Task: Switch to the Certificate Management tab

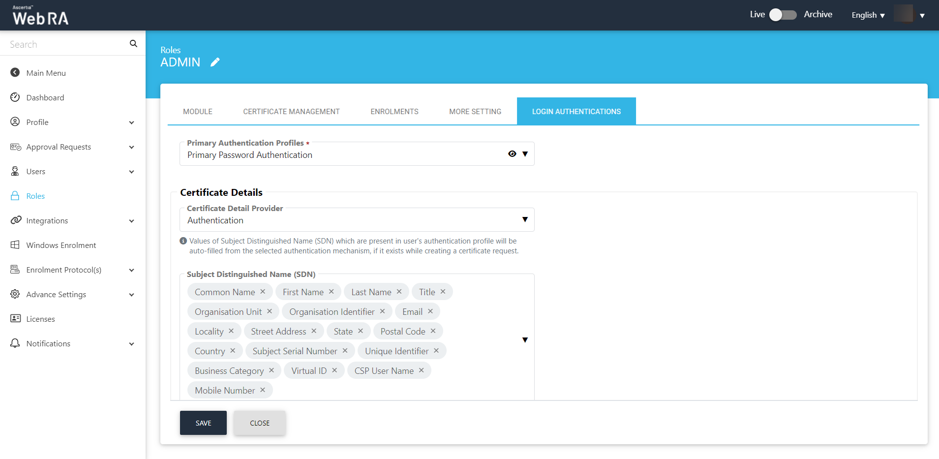Action: point(291,112)
